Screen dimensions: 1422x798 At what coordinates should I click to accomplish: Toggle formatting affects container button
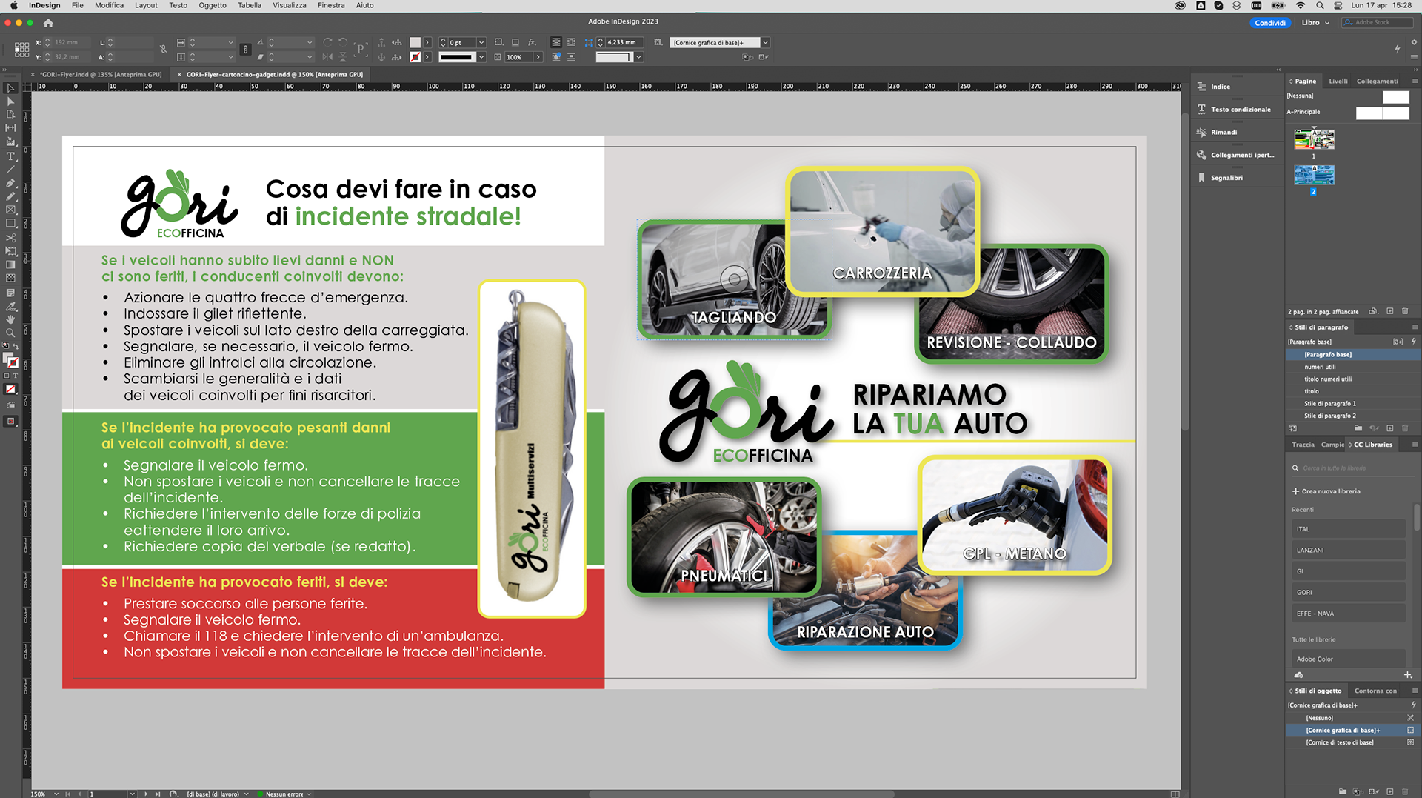7,376
